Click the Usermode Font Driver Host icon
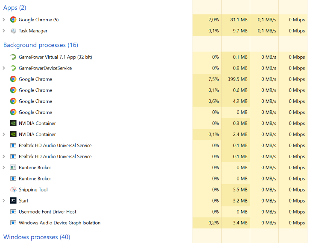This screenshot has width=310, height=243. point(13,211)
